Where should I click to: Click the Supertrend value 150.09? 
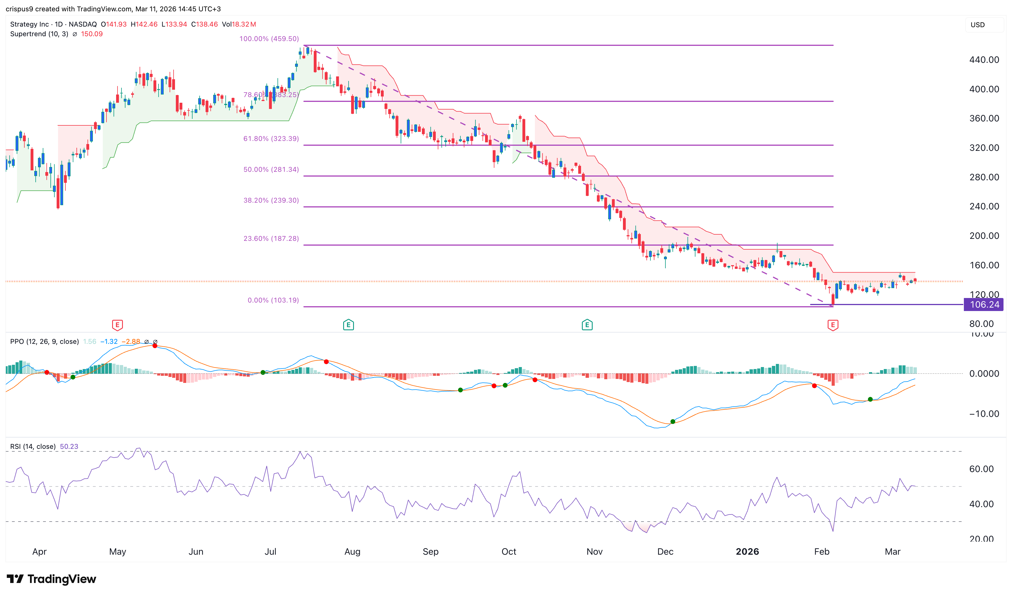click(91, 34)
